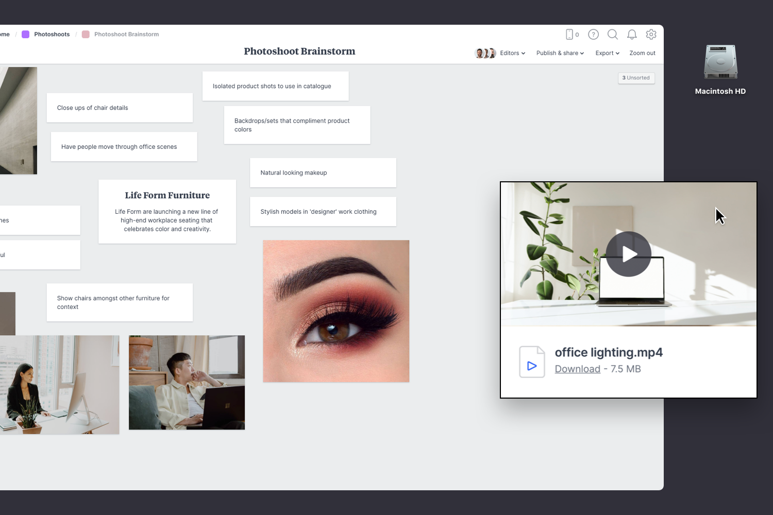This screenshot has width=773, height=515.
Task: Click the office lighting.mp4 file icon
Action: pos(532,362)
